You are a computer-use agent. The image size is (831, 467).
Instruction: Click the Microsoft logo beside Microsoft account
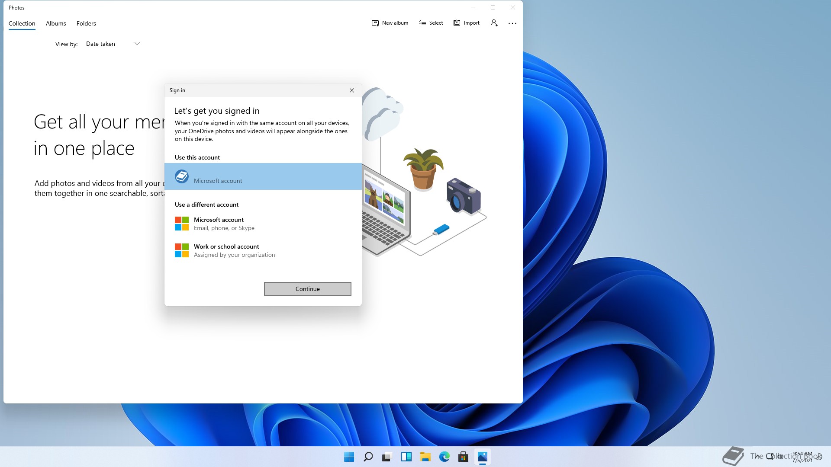(182, 224)
